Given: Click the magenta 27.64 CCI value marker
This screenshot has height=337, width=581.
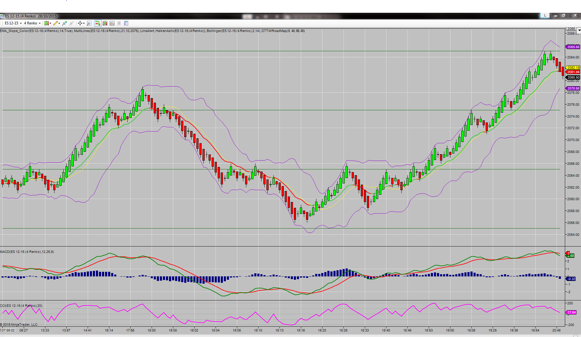Looking at the screenshot, I should pyautogui.click(x=571, y=312).
